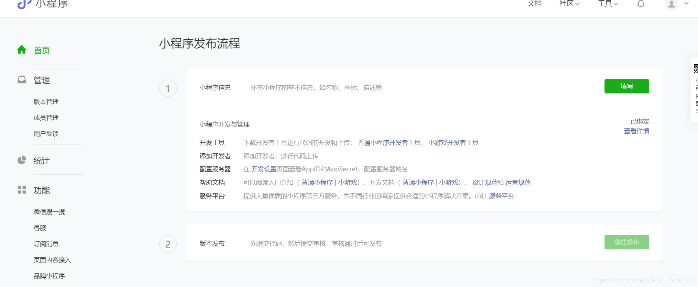This screenshot has width=698, height=287.
Task: Open 查看详情 link
Action: tap(637, 131)
